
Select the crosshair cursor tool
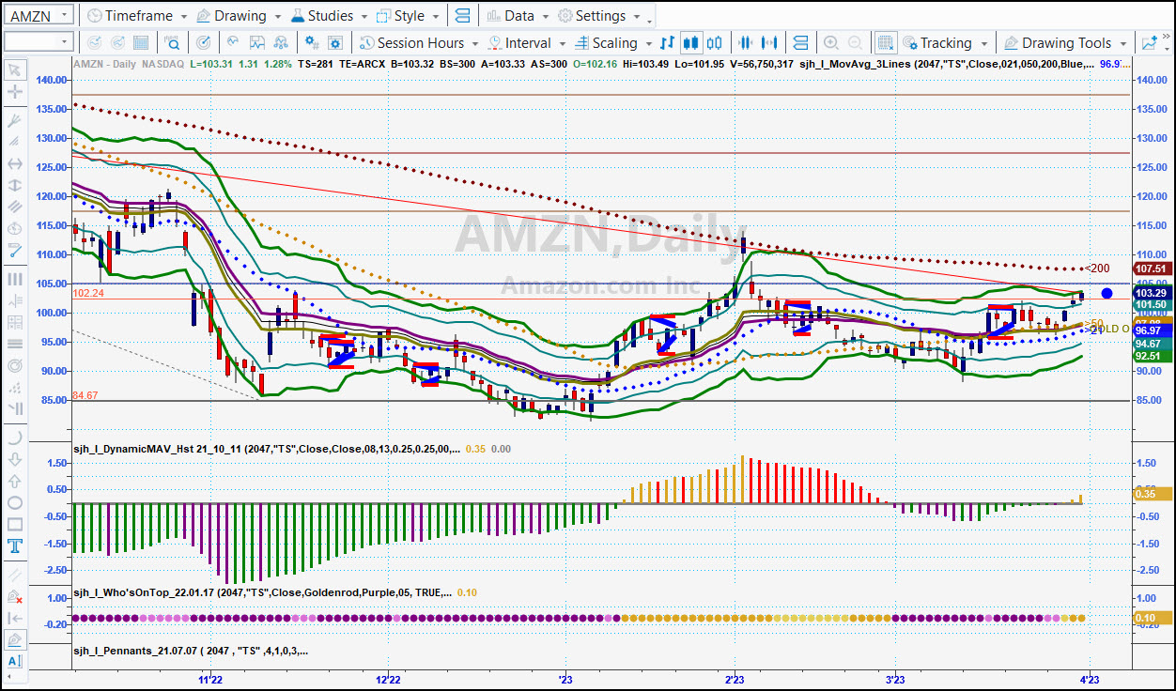coord(14,92)
